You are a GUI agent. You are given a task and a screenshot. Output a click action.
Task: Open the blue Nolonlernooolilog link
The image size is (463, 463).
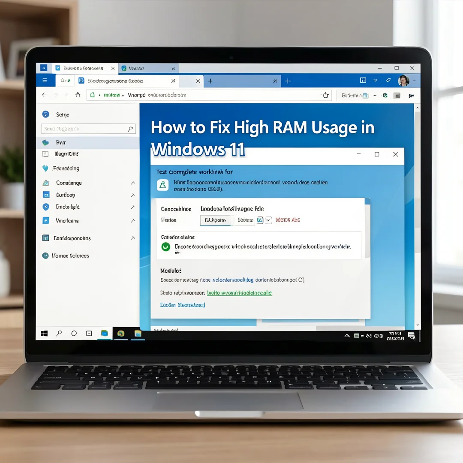pos(233,280)
